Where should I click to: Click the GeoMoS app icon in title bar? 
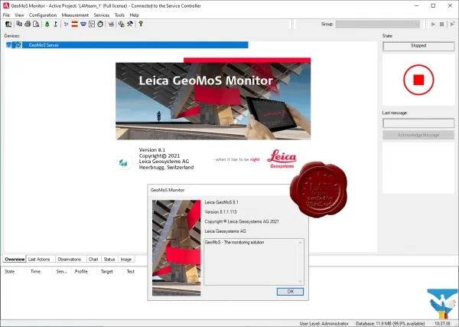6,5
